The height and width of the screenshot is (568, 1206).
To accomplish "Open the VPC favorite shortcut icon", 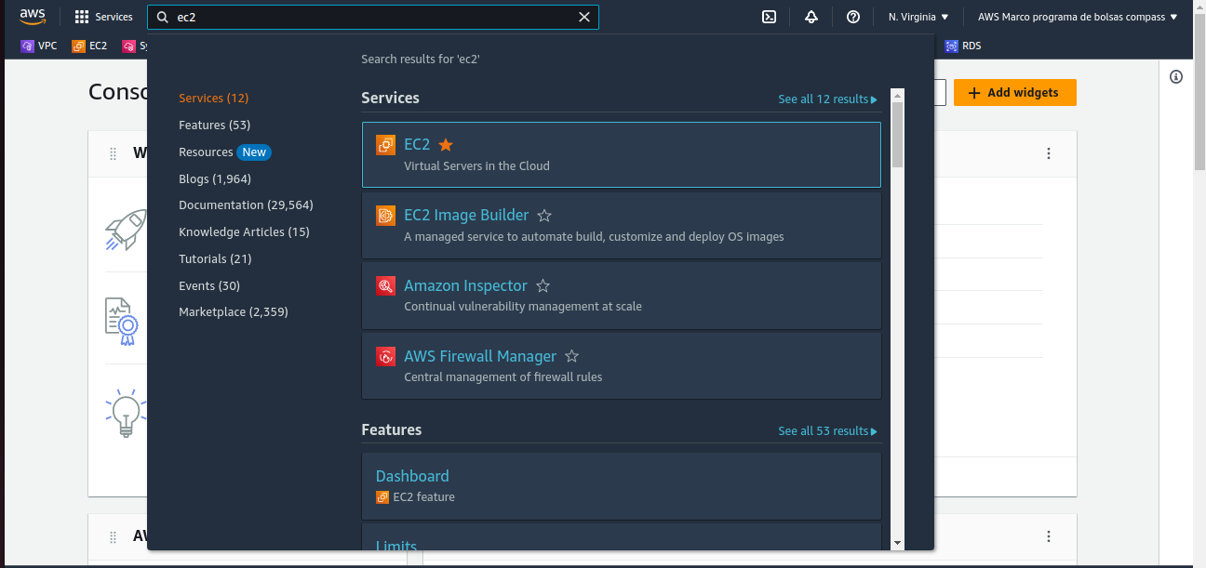I will pos(27,46).
